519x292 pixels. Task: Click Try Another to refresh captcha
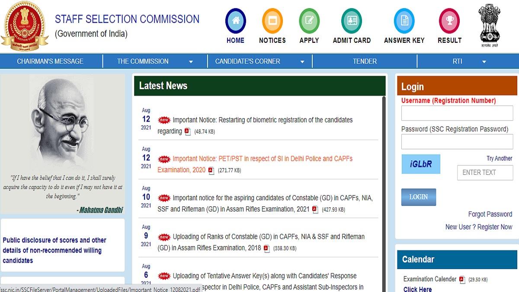coord(500,158)
